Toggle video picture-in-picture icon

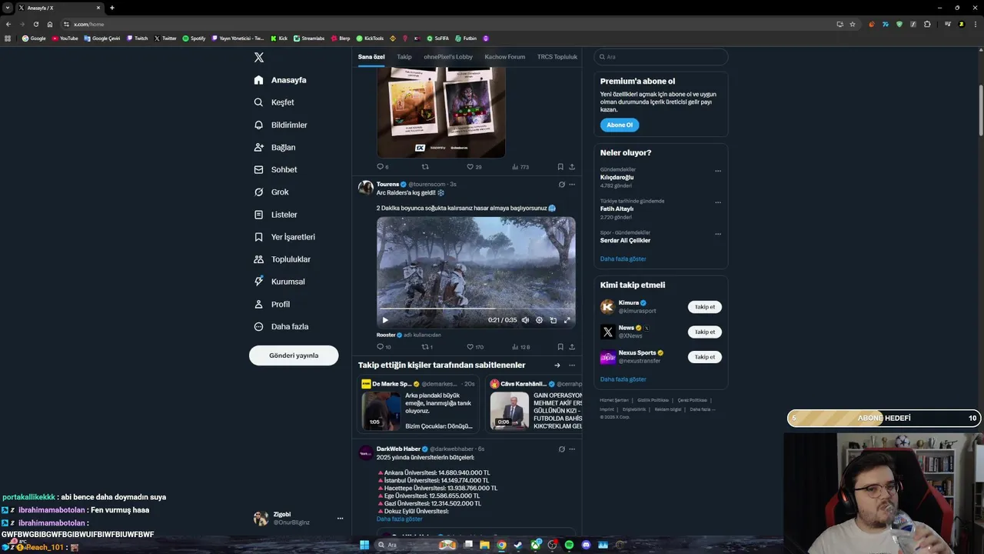point(553,320)
